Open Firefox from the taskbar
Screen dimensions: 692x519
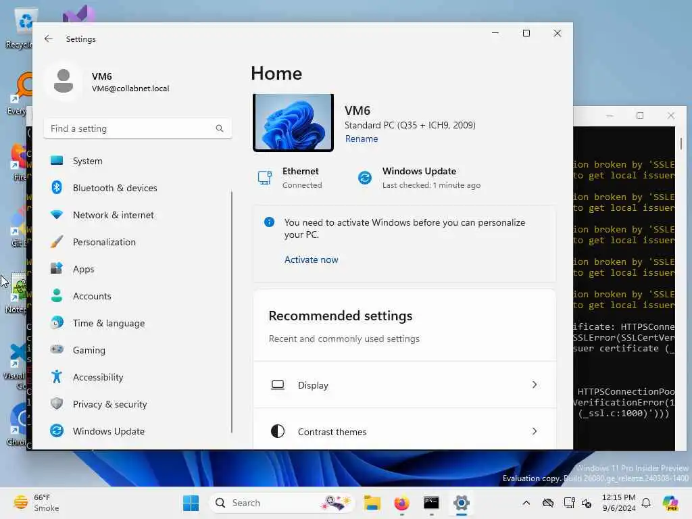tap(401, 503)
